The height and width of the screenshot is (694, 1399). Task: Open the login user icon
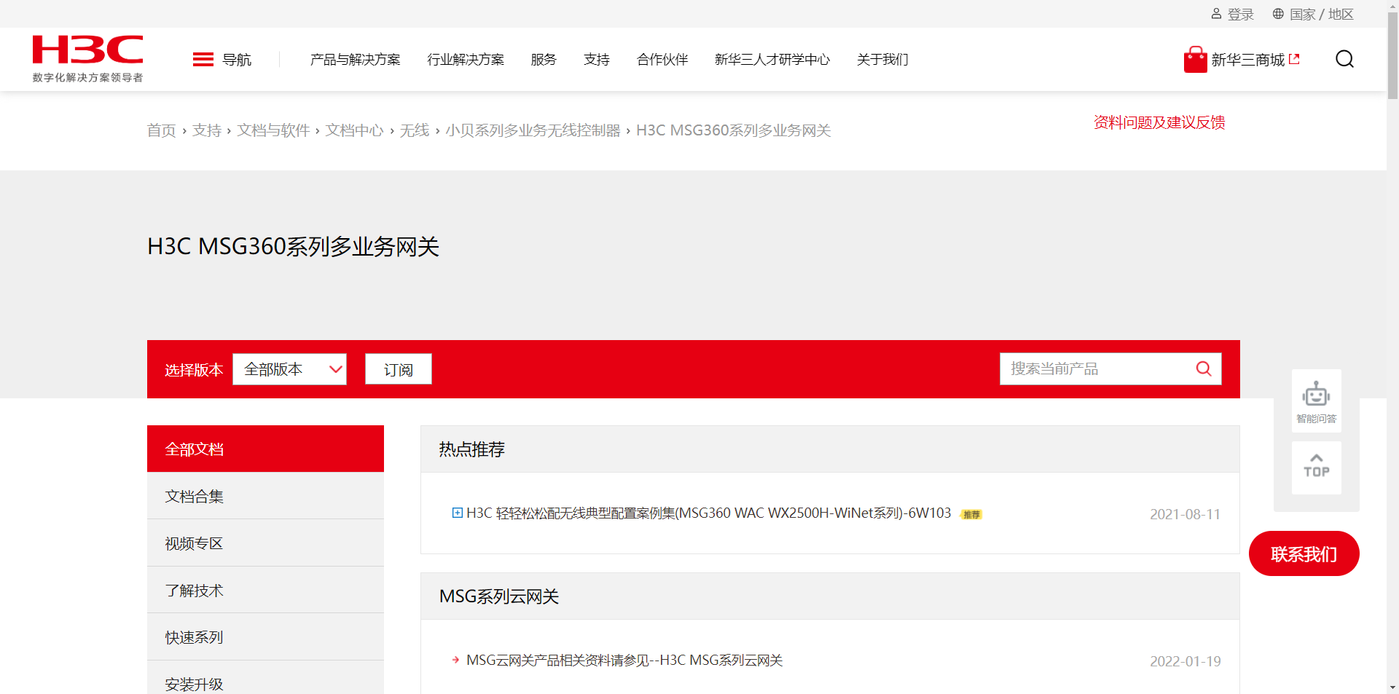point(1216,14)
